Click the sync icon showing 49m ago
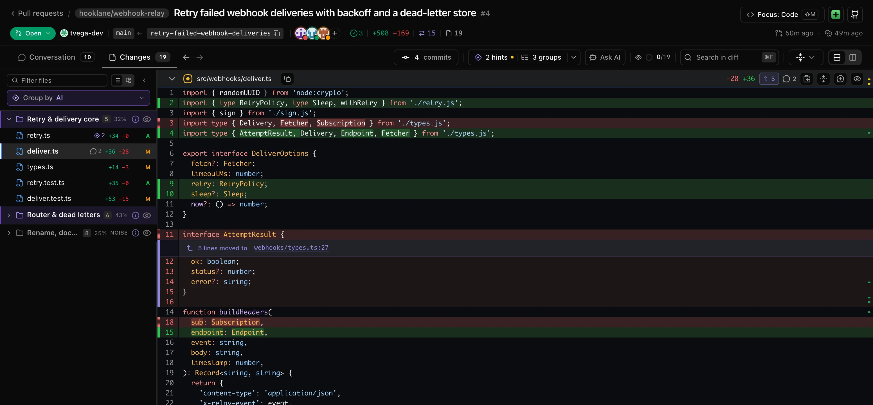873x405 pixels. 828,33
